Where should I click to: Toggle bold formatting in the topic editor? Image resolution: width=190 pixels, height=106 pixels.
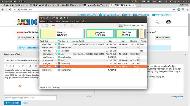tap(10, 66)
